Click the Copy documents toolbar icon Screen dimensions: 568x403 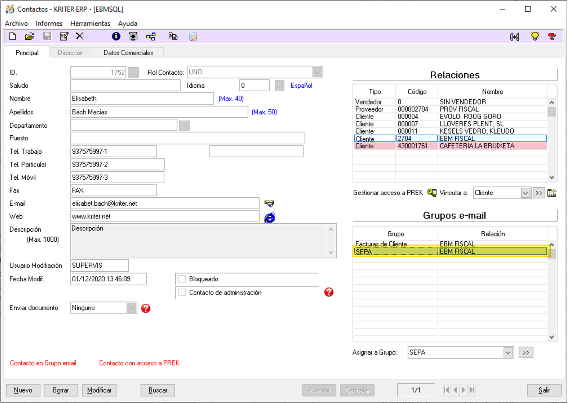pyautogui.click(x=173, y=36)
